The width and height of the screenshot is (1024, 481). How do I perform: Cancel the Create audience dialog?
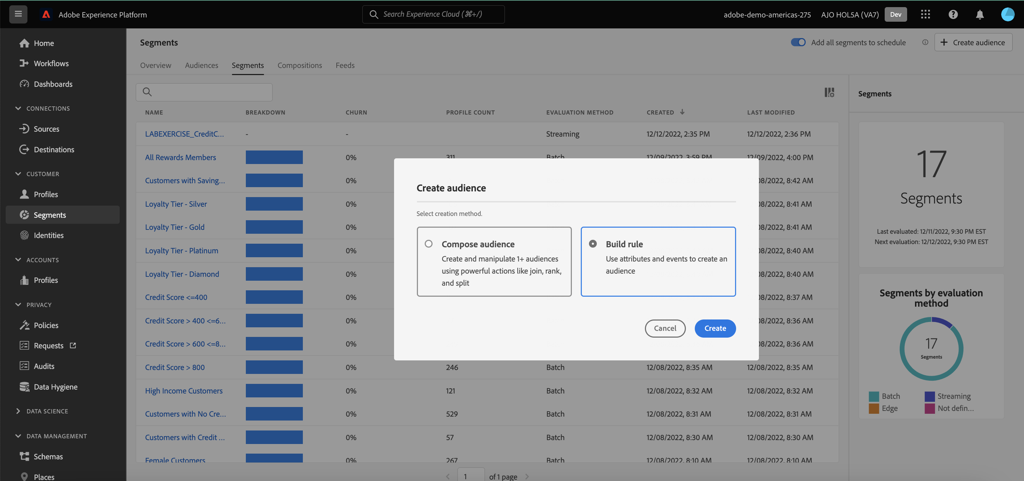tap(664, 328)
